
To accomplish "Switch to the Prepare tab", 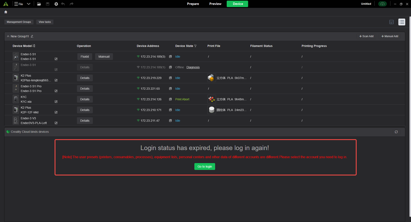I will [x=193, y=4].
